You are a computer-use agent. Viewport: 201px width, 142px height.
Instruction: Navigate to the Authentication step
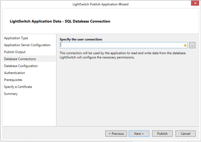14,73
